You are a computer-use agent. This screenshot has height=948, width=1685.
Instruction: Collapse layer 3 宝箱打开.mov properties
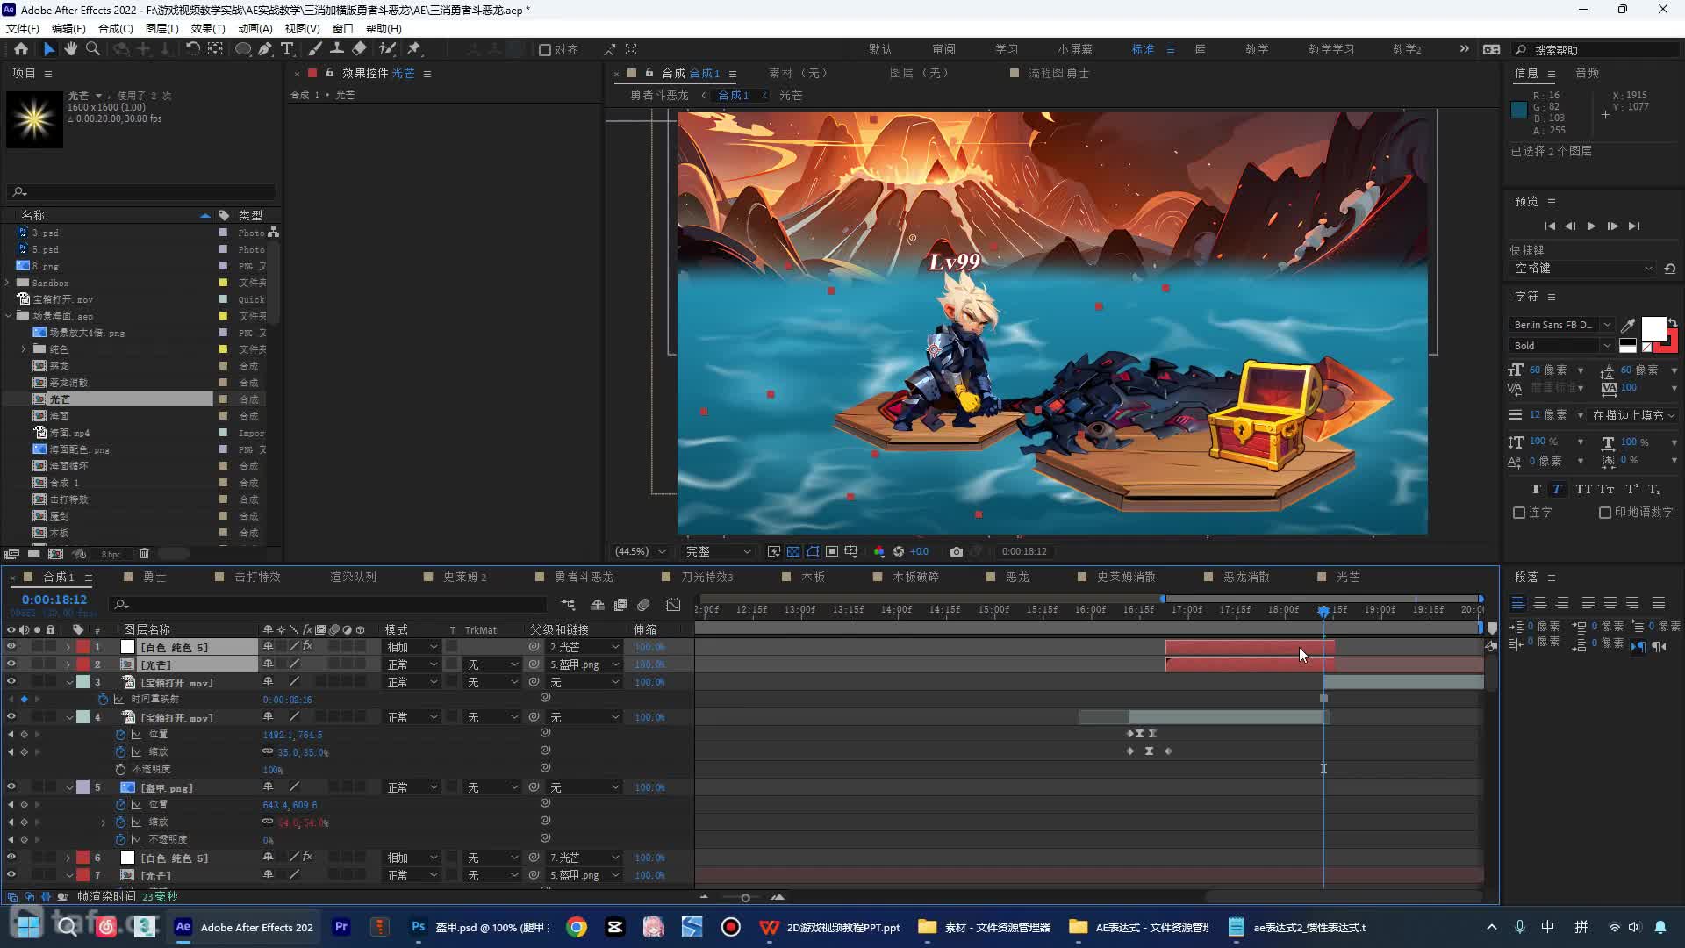(69, 682)
